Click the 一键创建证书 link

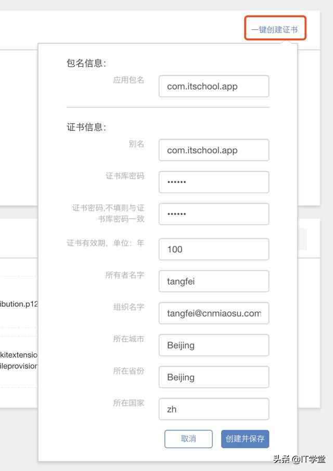pyautogui.click(x=274, y=30)
